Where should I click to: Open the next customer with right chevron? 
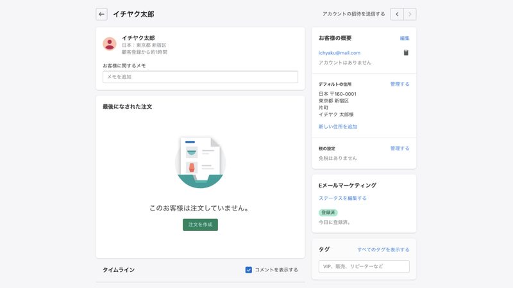(410, 14)
